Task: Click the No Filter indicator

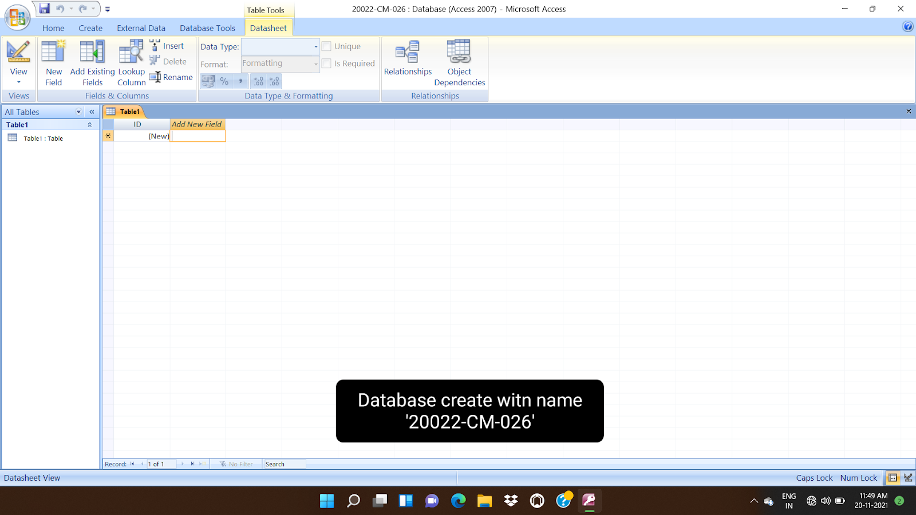Action: point(236,464)
